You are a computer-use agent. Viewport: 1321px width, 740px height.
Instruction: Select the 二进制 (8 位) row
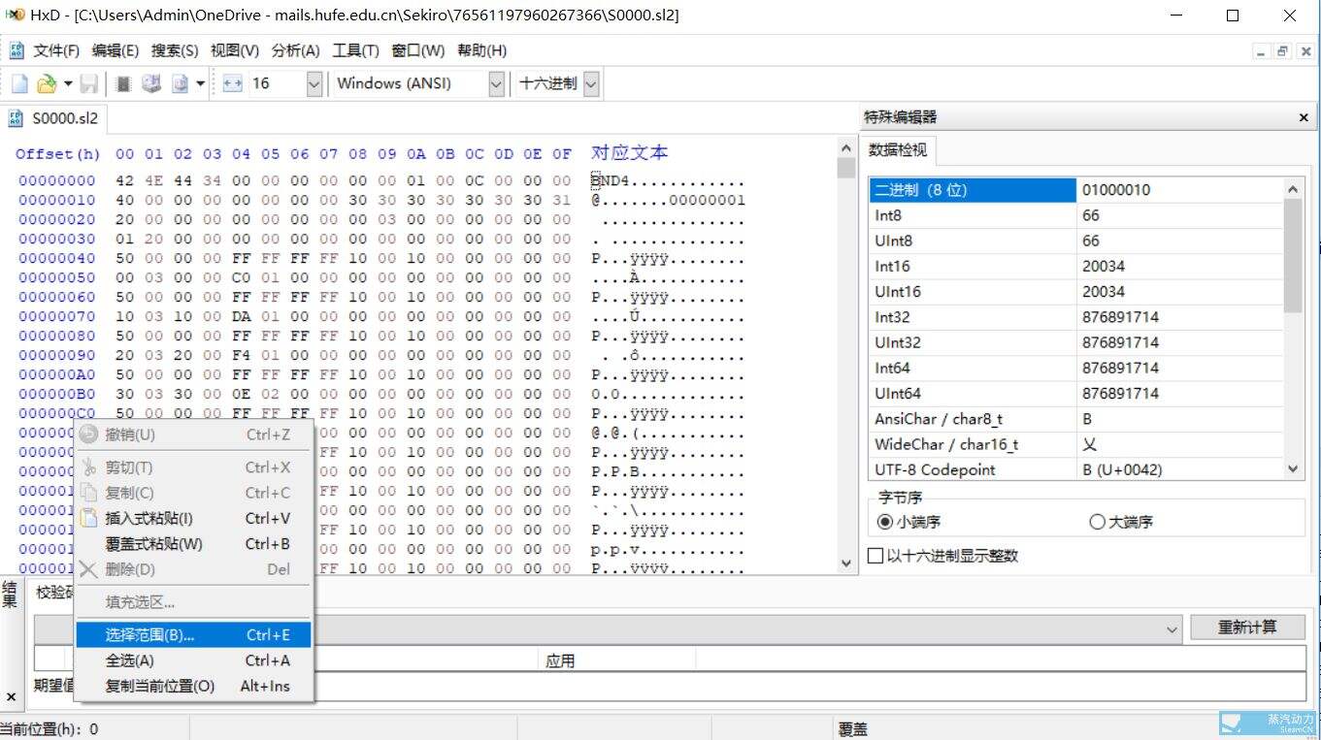1075,190
